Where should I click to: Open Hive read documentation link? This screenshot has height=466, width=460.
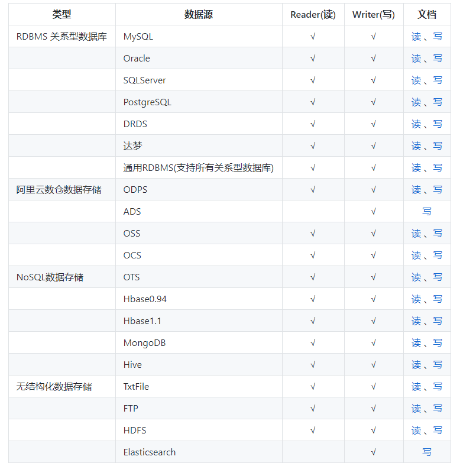point(416,365)
